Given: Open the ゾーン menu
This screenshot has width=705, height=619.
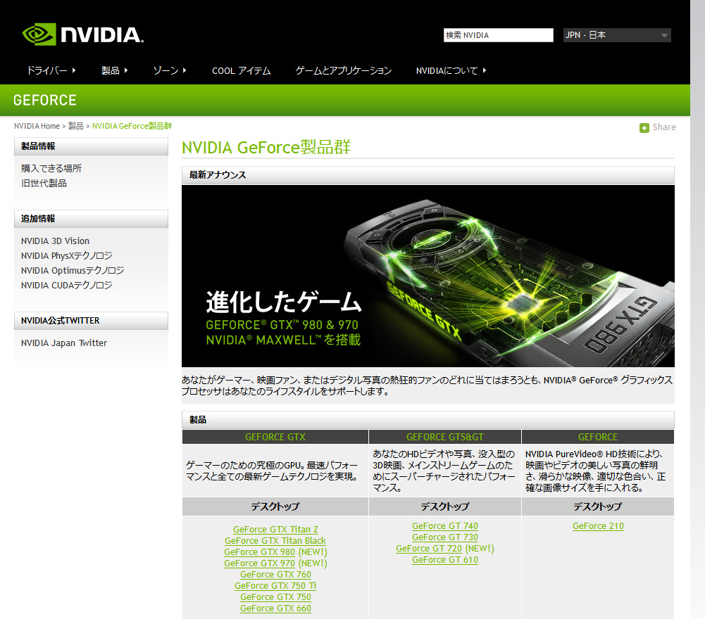Looking at the screenshot, I should (x=170, y=70).
